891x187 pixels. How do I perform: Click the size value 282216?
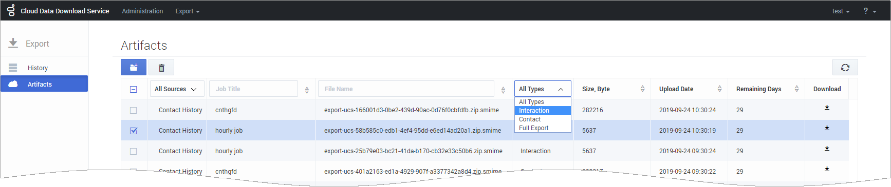[x=592, y=110]
